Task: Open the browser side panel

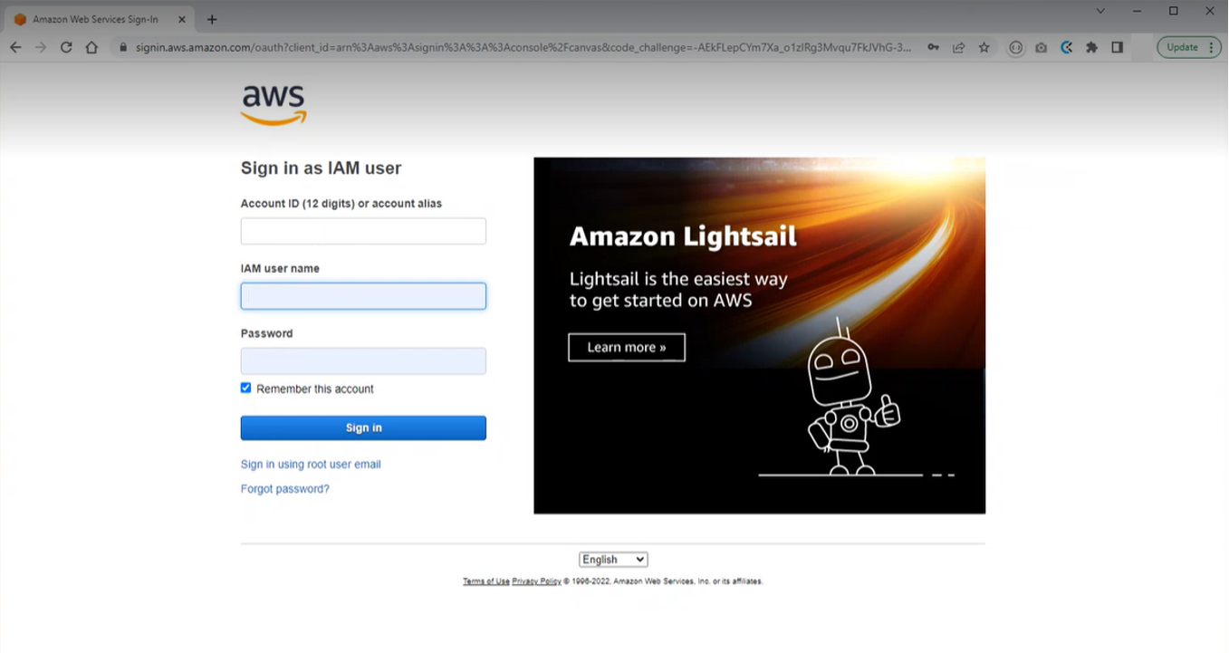Action: point(1117,47)
